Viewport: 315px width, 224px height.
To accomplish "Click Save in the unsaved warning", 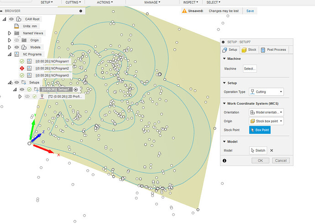I will [x=250, y=11].
